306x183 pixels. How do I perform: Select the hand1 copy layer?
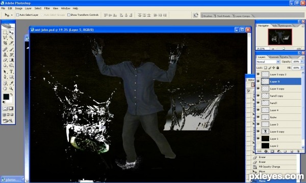pyautogui.click(x=278, y=96)
